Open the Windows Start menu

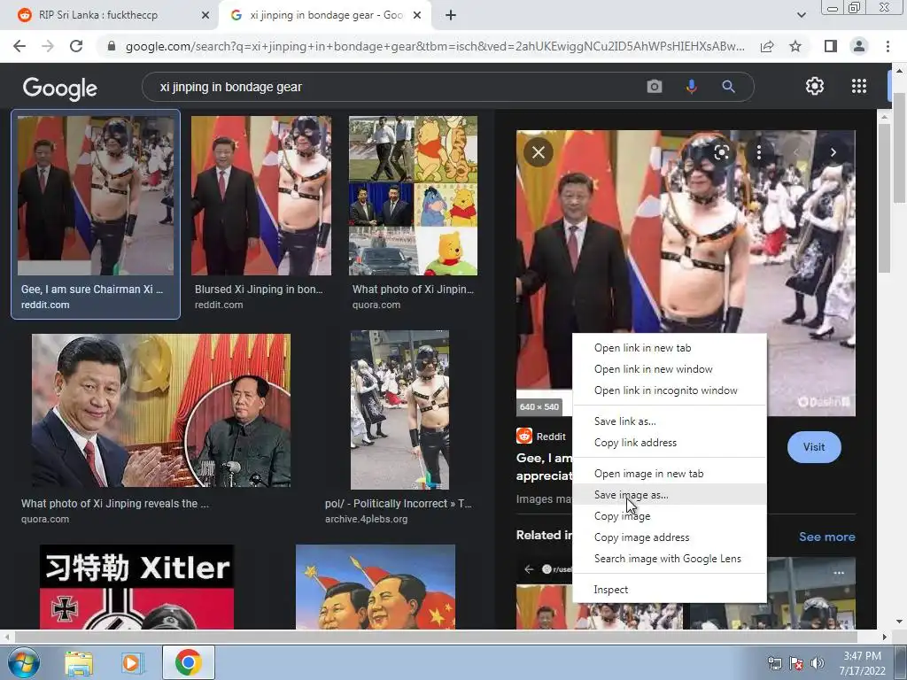(x=23, y=662)
